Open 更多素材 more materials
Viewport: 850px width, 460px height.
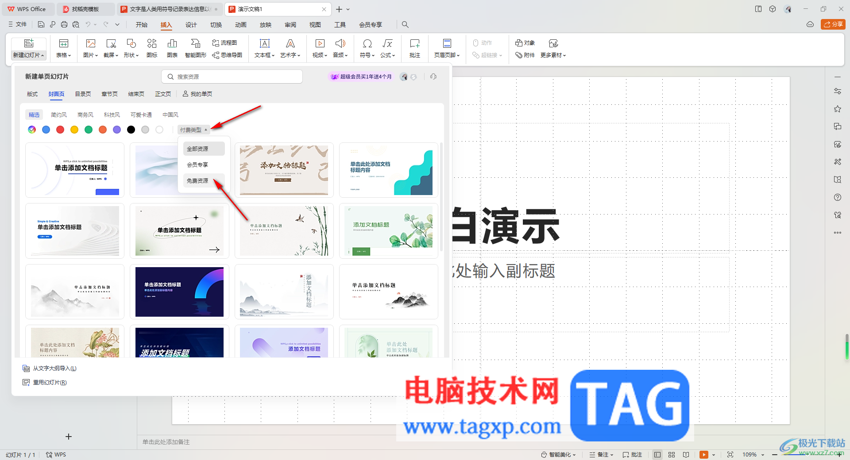[x=553, y=48]
